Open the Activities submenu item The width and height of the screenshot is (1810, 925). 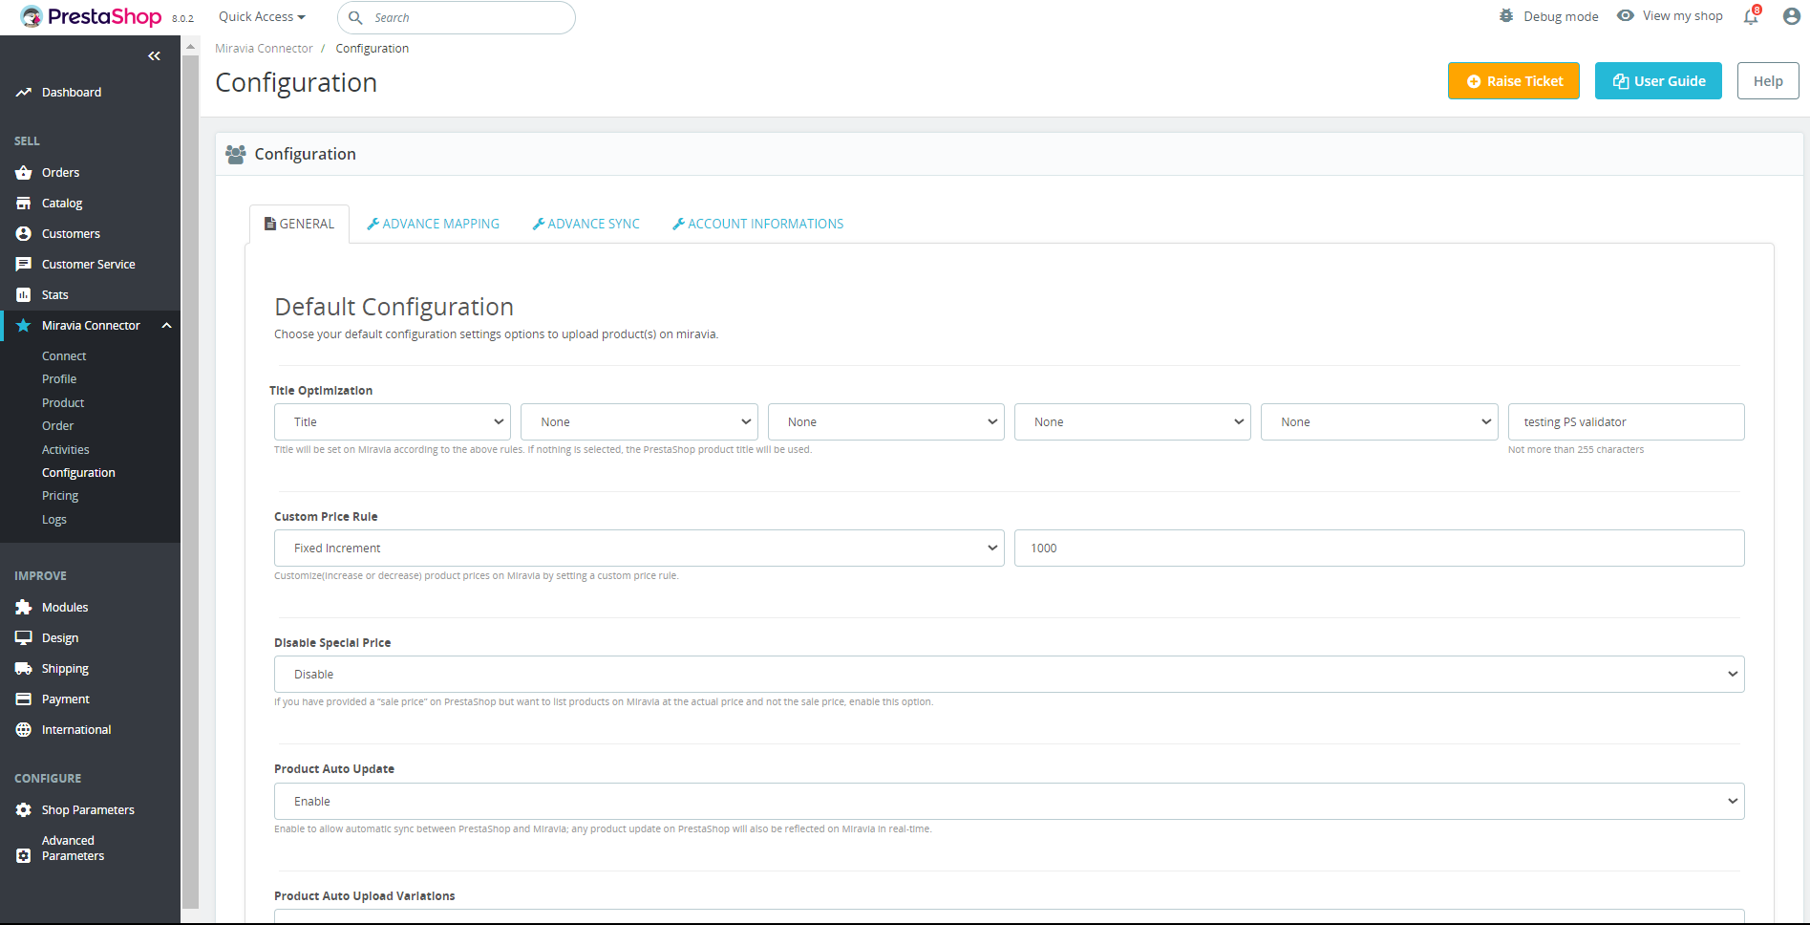[66, 450]
